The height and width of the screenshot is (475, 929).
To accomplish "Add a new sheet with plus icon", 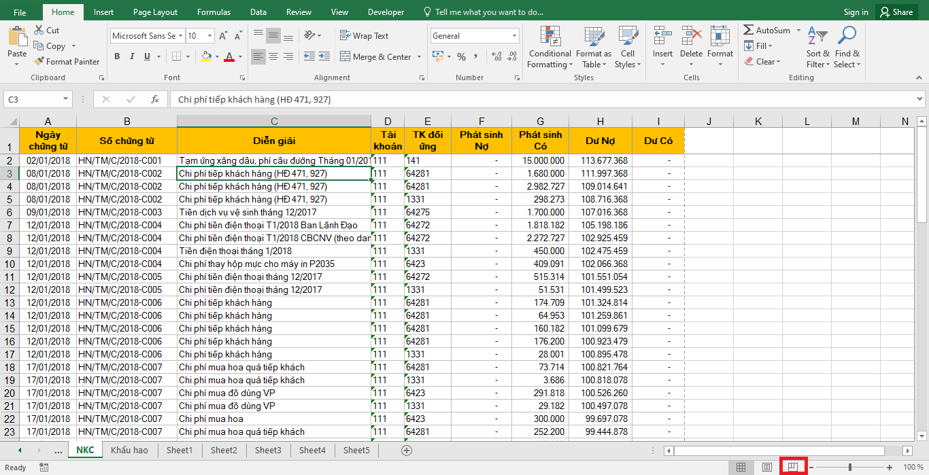I will tap(407, 450).
